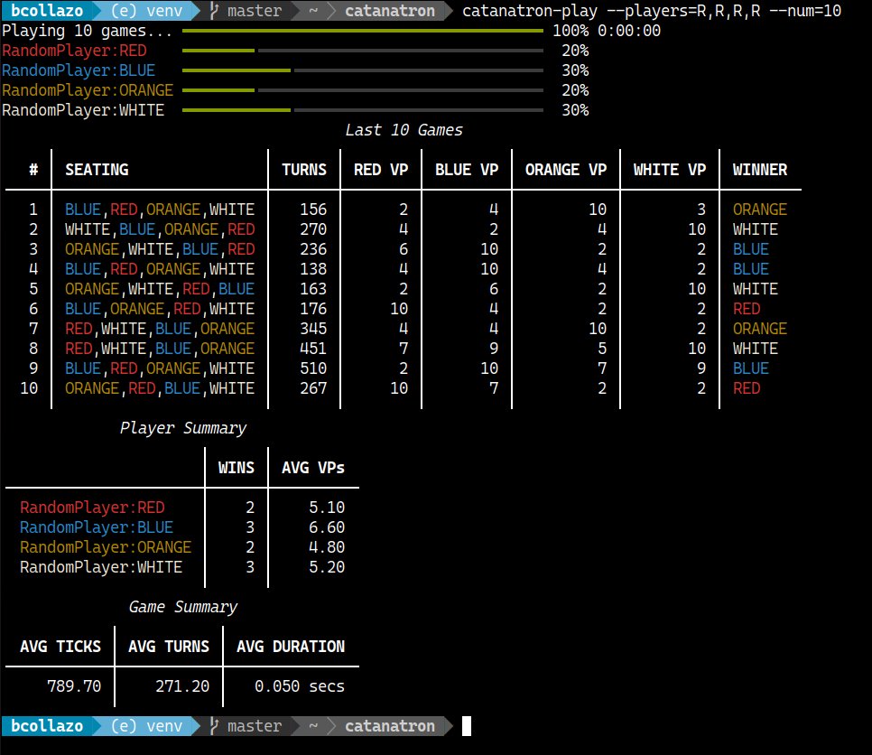Viewport: 872px width, 755px height.
Task: Click turns value 267 in game 10
Action: (313, 388)
